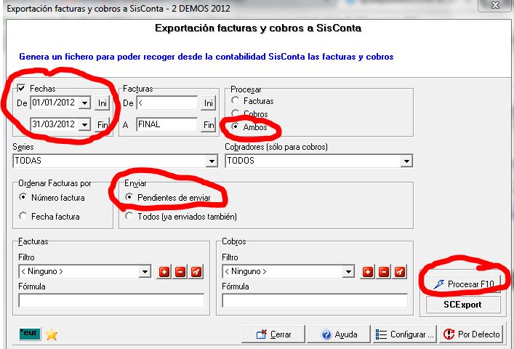The width and height of the screenshot is (514, 349).
Task: Click the Configurar ... button
Action: [404, 334]
